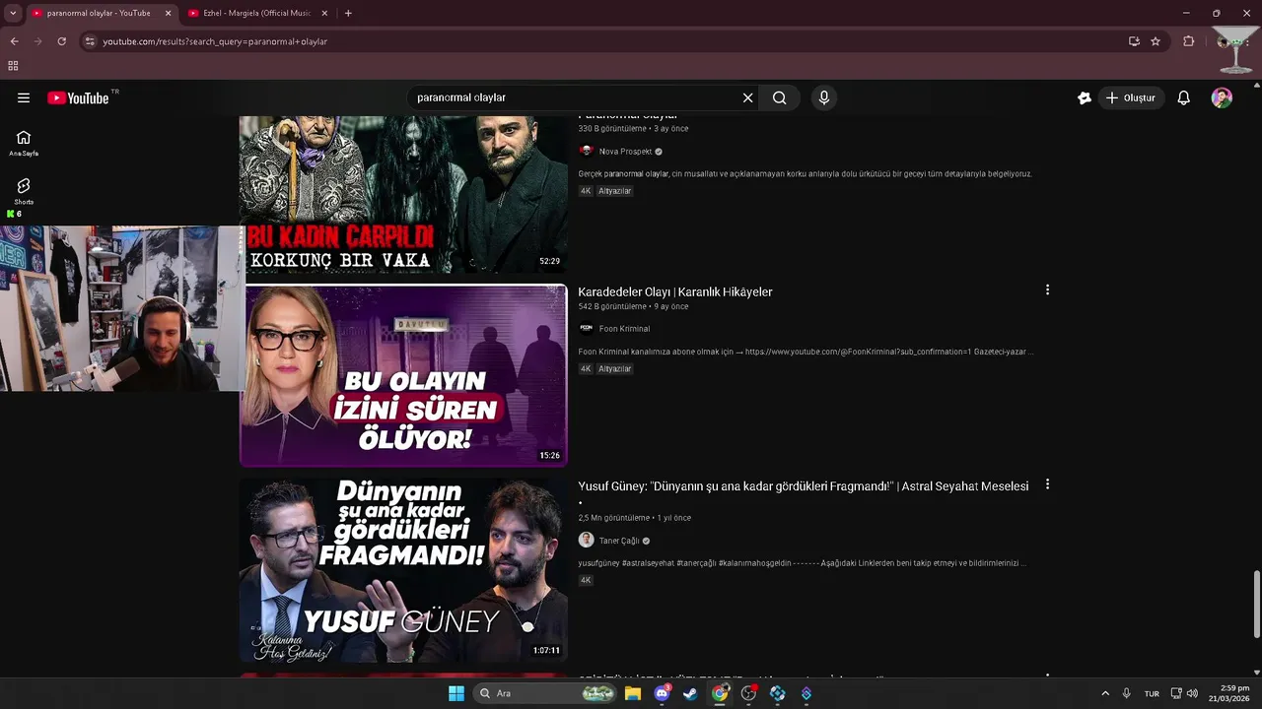Open a new browser tab
1262x709 pixels.
click(348, 13)
